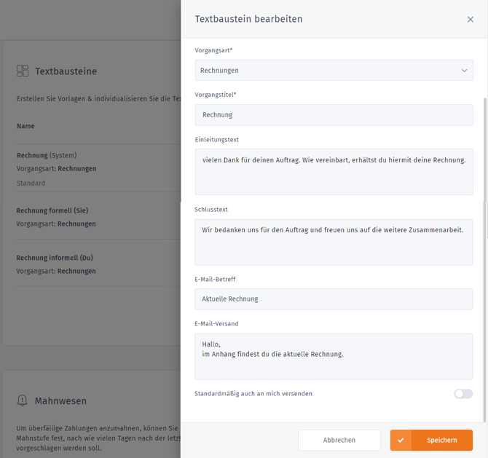Expand the Vorgangsart dropdown chevron
Image resolution: width=488 pixels, height=458 pixels.
tap(464, 71)
